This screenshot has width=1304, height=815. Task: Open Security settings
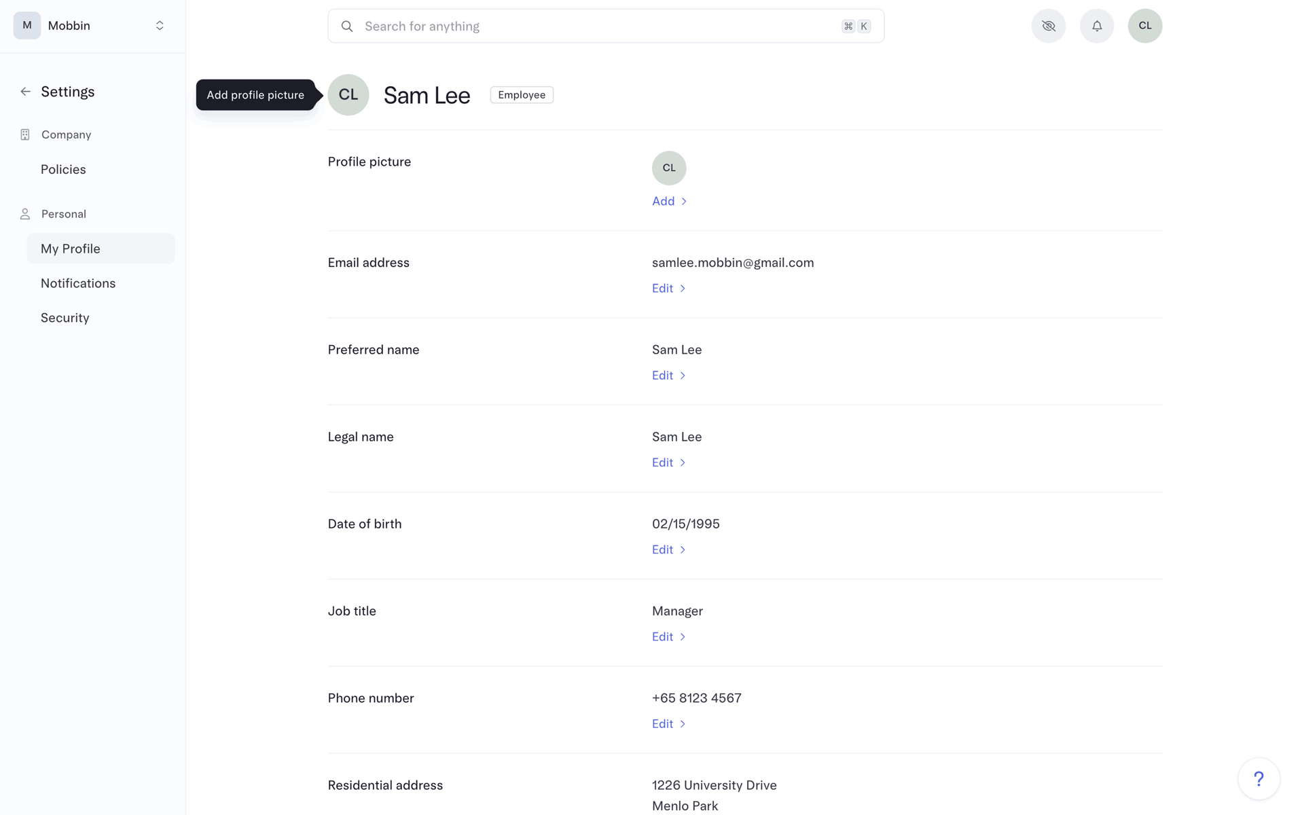point(65,318)
